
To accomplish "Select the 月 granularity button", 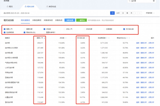I will point(131,13).
